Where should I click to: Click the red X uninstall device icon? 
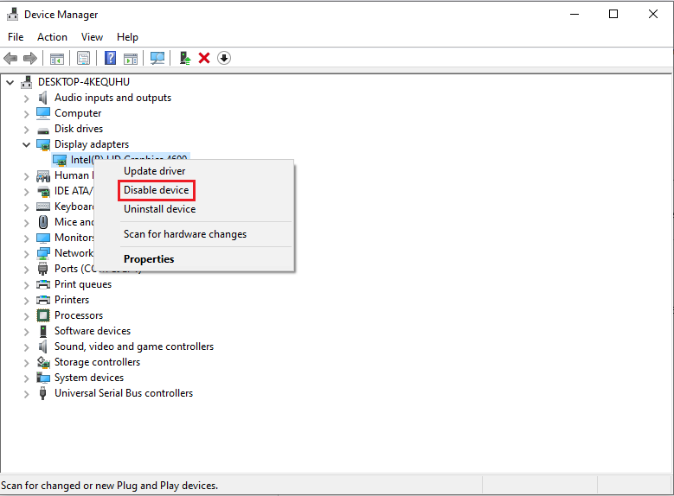point(204,58)
